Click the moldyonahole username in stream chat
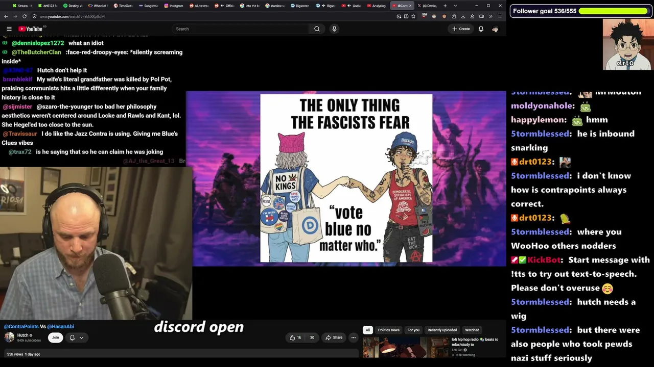 541,106
